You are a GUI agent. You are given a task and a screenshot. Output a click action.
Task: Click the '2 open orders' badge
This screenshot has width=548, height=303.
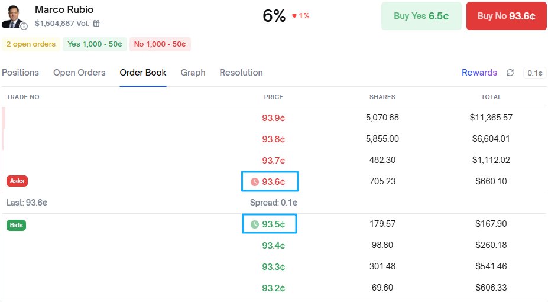[31, 44]
